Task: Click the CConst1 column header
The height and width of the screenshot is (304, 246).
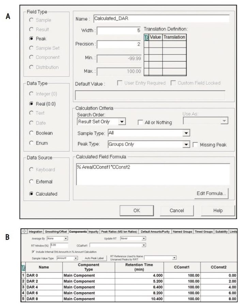Action: (182, 267)
